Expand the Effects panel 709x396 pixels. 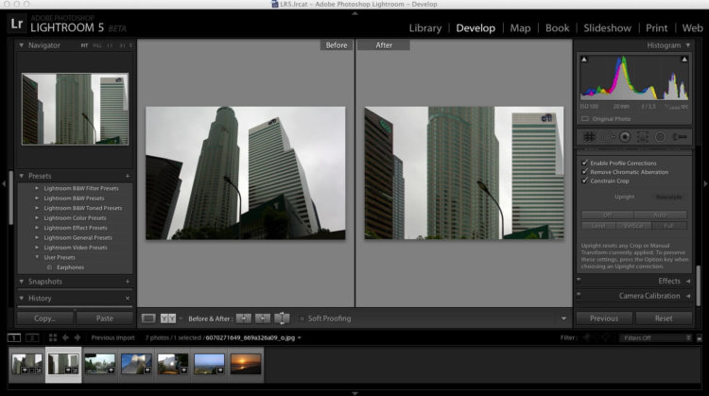[688, 282]
